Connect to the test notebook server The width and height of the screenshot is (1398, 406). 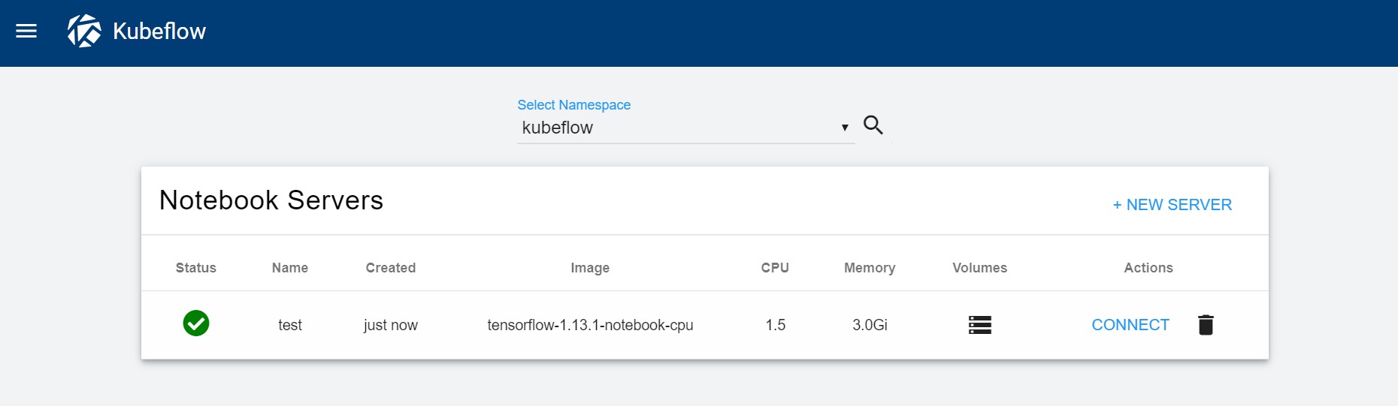click(x=1130, y=325)
